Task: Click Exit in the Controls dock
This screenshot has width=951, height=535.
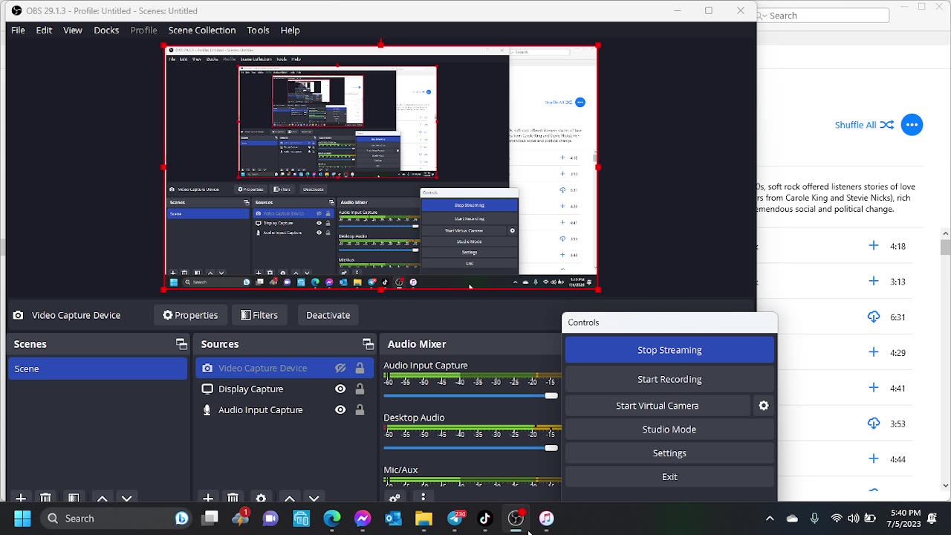Action: tap(669, 477)
